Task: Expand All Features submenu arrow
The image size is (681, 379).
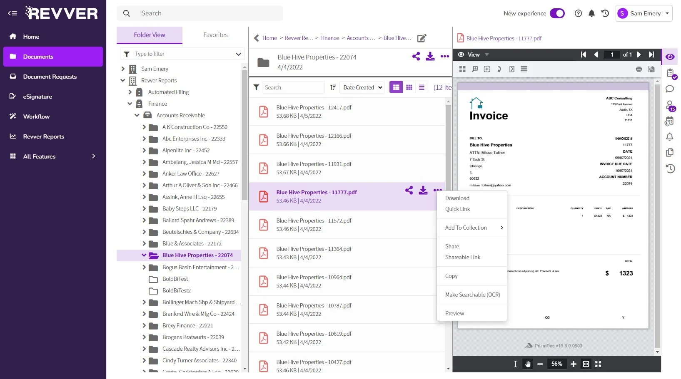Action: [94, 156]
